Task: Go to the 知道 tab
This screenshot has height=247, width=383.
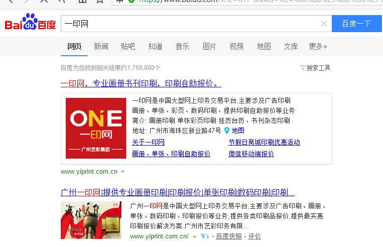Action: tap(155, 46)
